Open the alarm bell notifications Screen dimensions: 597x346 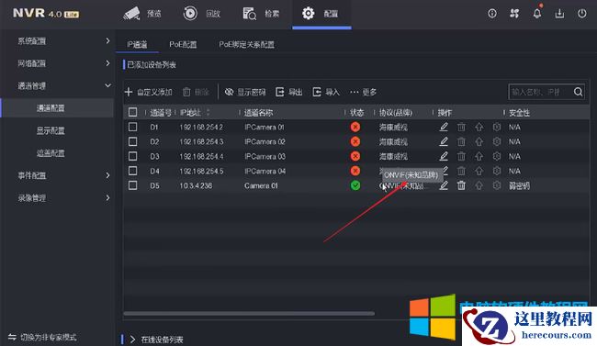537,13
